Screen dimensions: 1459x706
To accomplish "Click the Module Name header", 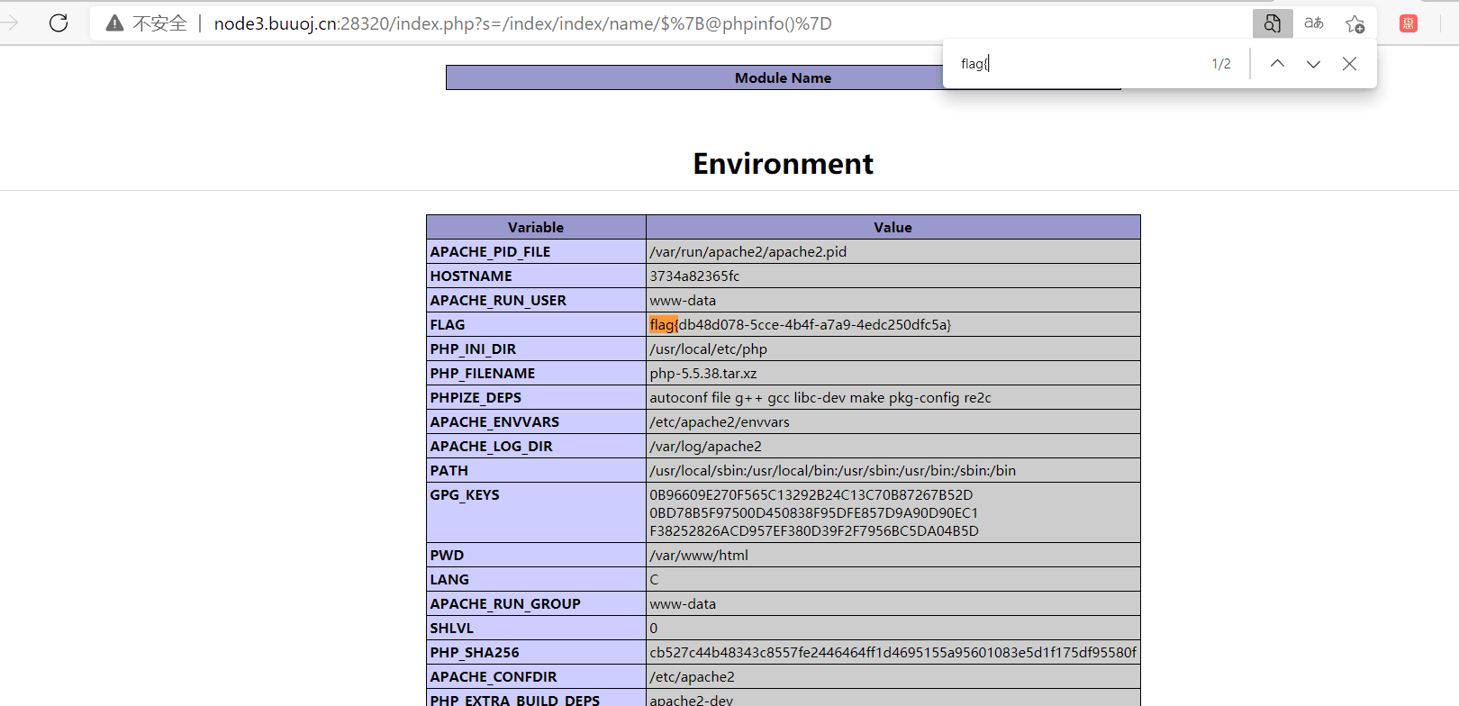I will click(x=783, y=78).
